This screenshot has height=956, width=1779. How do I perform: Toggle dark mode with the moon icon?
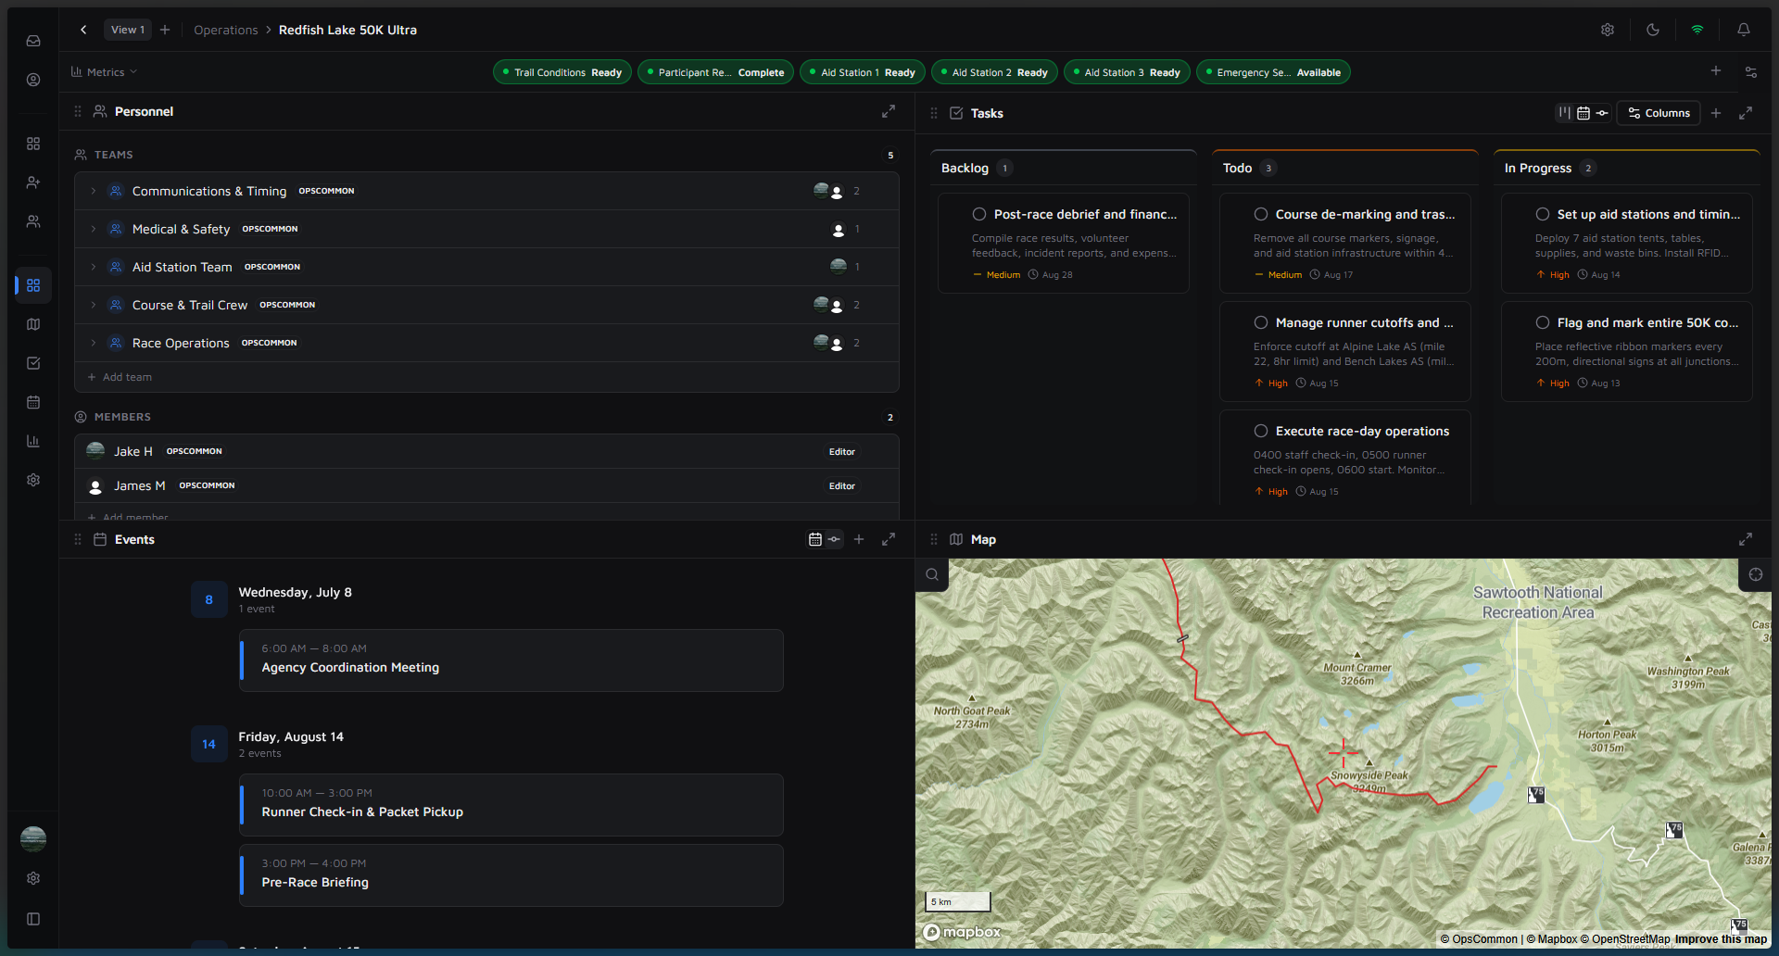point(1653,30)
